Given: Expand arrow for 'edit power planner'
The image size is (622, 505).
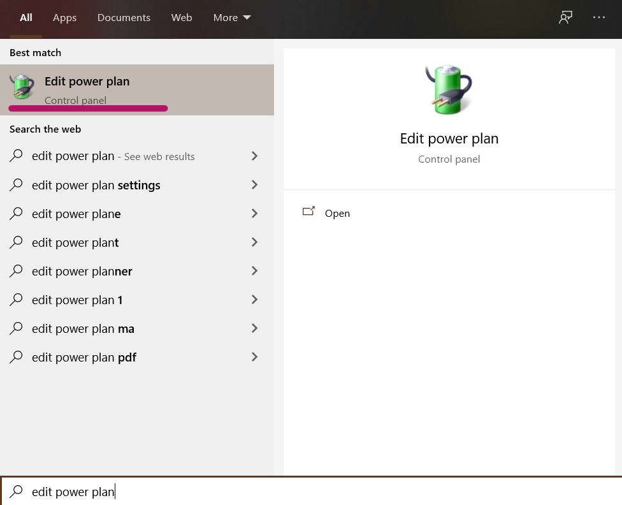Looking at the screenshot, I should pyautogui.click(x=255, y=271).
